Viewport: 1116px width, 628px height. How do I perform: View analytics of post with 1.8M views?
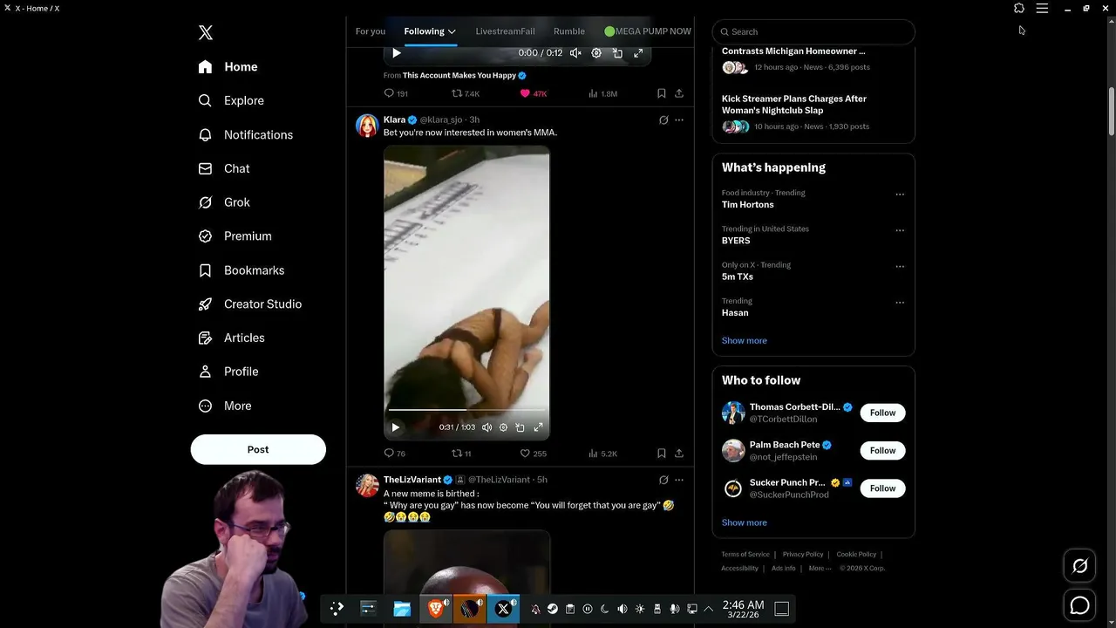[x=602, y=93]
